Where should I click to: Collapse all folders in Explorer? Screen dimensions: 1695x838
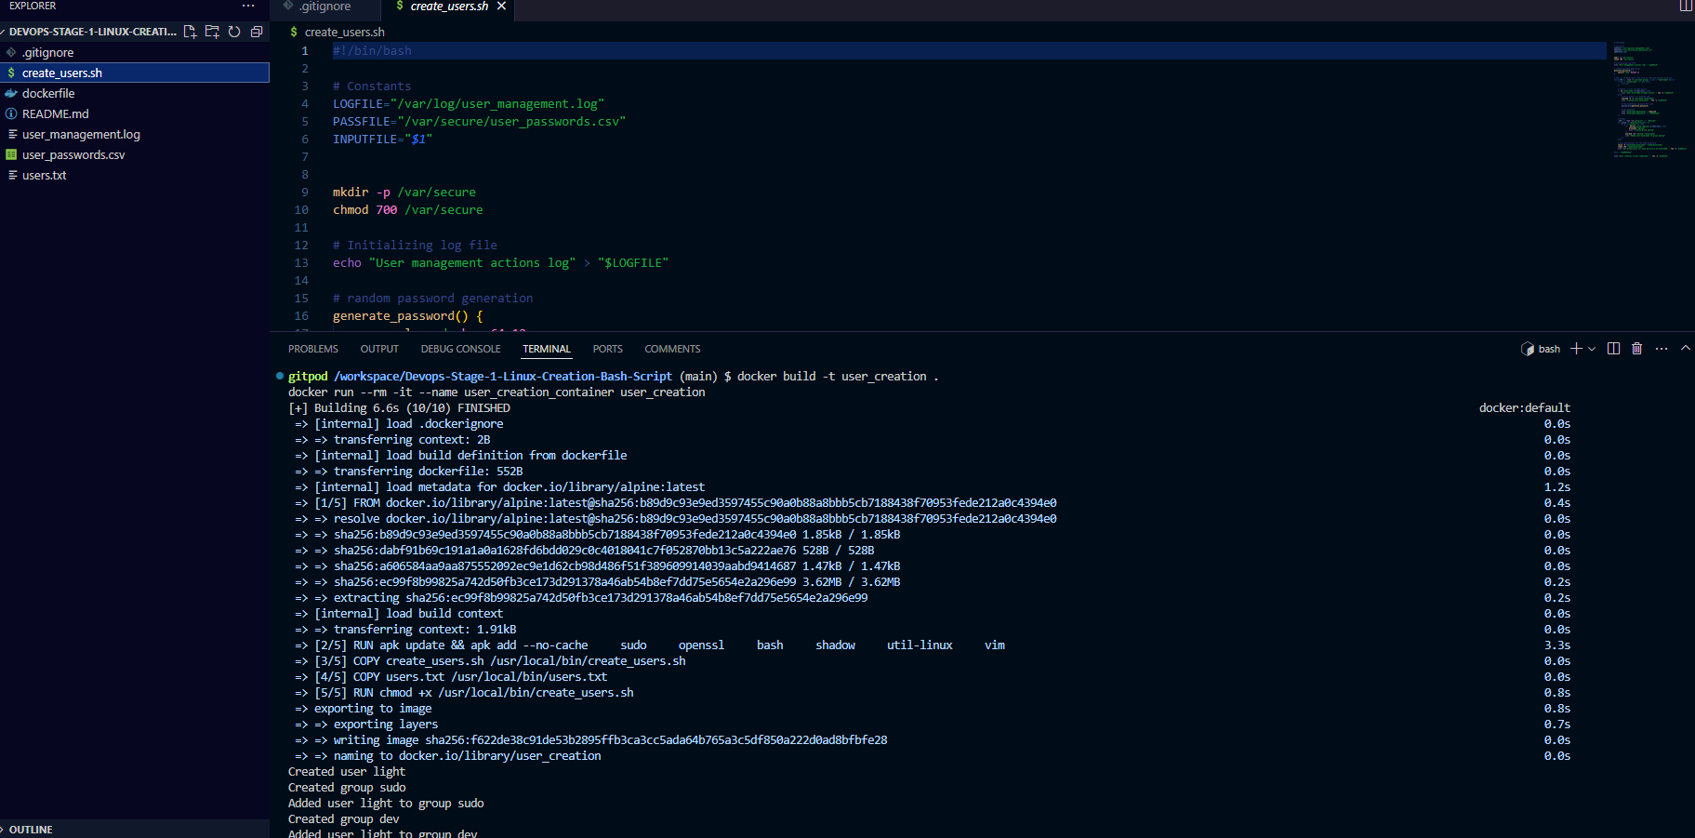pos(257,32)
